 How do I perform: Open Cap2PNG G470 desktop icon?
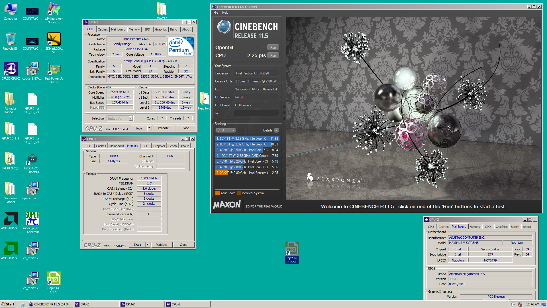(x=54, y=282)
